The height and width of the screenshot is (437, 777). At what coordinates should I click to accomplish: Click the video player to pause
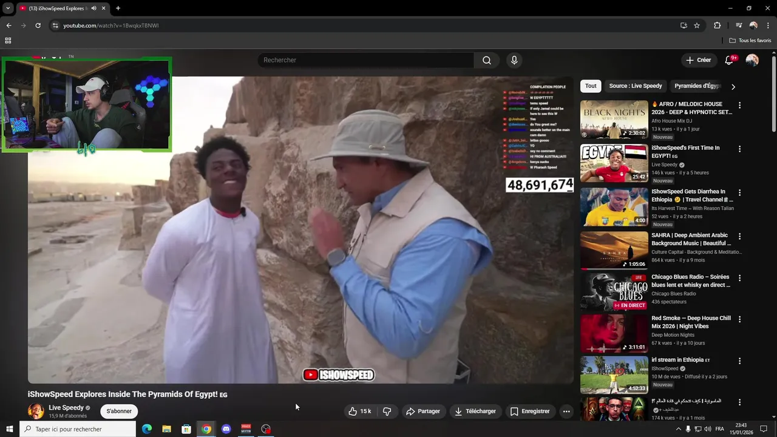(300, 230)
